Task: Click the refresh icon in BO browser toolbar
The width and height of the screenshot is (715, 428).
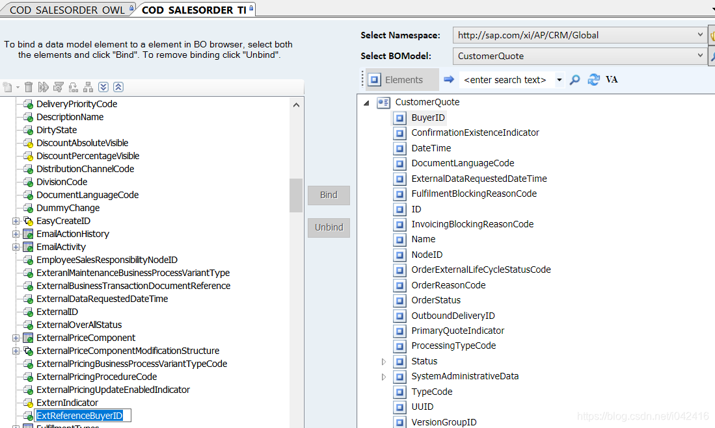Action: coord(593,80)
